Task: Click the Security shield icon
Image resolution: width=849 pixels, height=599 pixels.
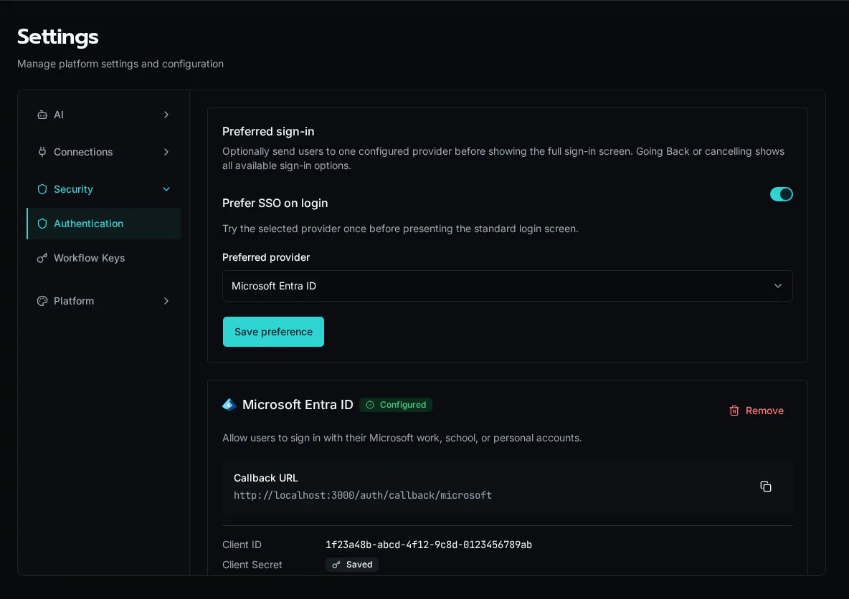Action: (x=42, y=189)
